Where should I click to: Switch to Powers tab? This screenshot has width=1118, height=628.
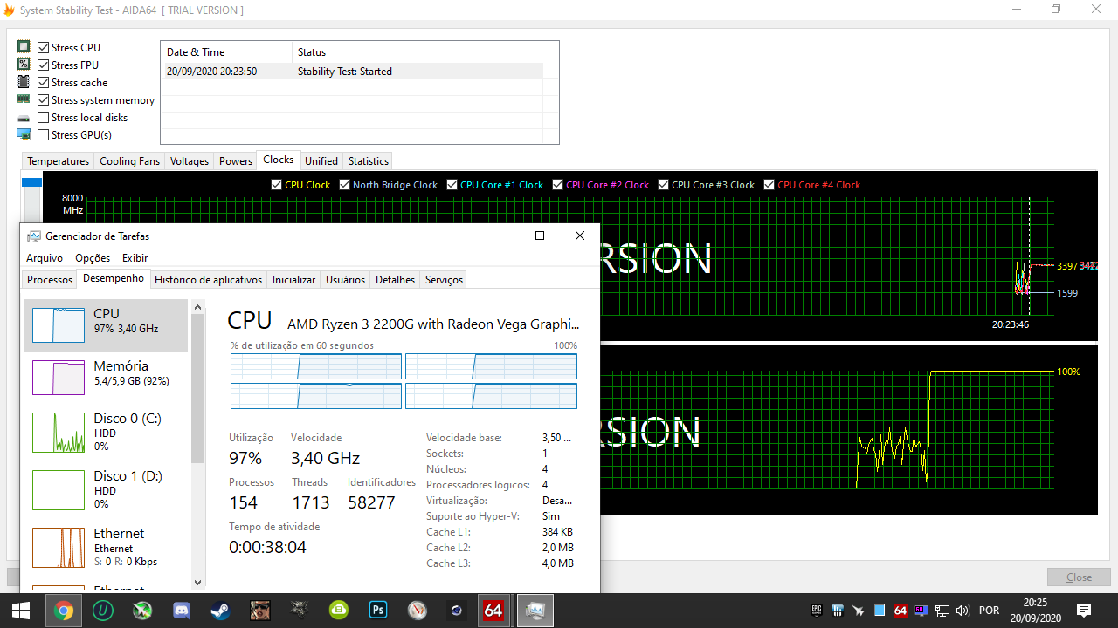pyautogui.click(x=236, y=161)
